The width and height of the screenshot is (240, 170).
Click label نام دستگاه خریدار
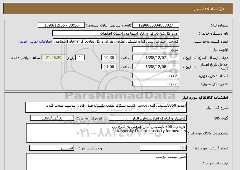[214, 34]
